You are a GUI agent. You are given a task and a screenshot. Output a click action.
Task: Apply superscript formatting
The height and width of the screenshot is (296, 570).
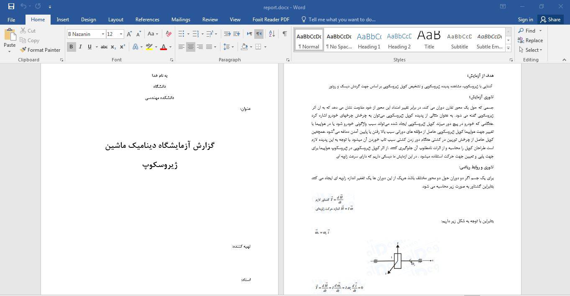click(123, 47)
